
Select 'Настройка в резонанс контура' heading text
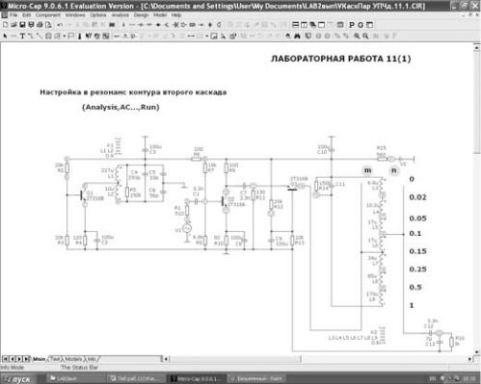click(x=99, y=92)
